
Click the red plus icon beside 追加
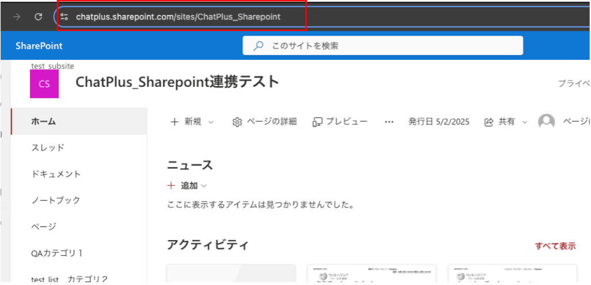coord(171,185)
